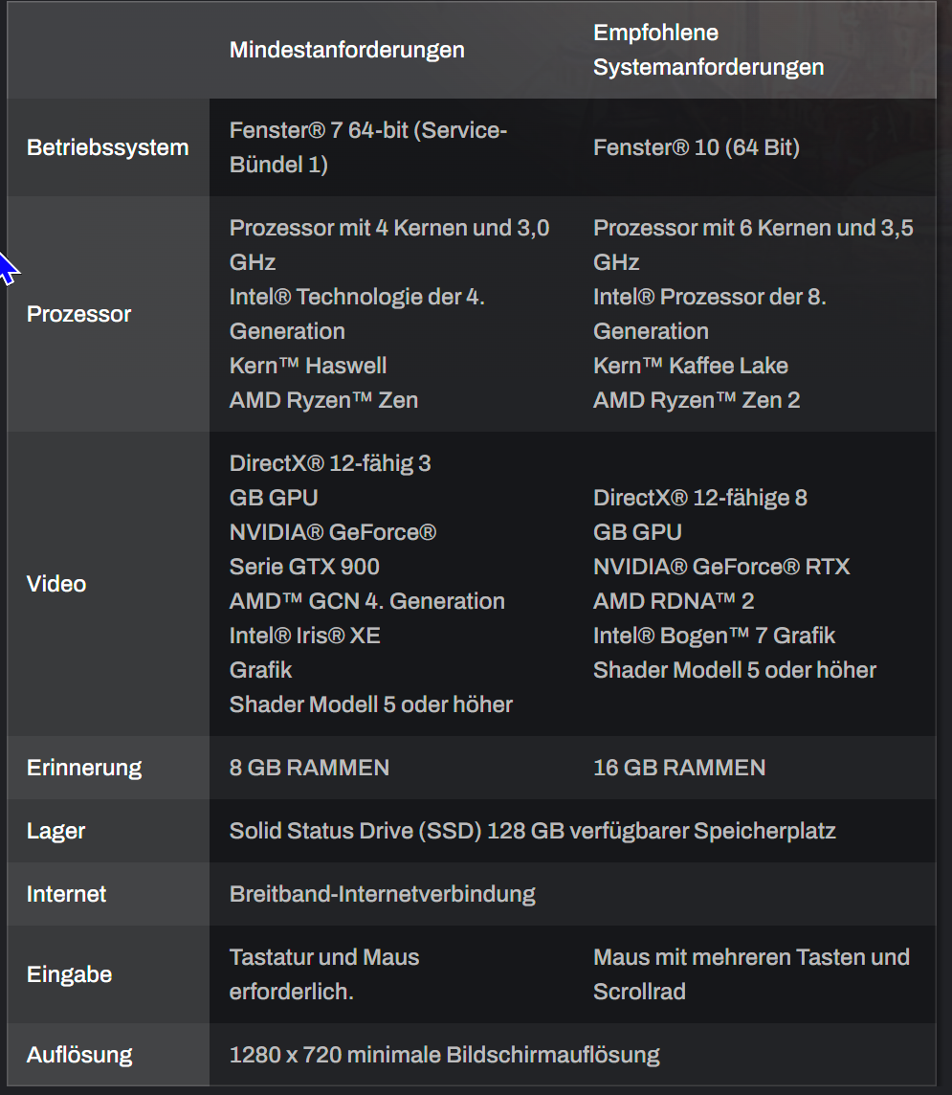Click the 1280 x 720 resolution text
This screenshot has height=1095, width=952.
445,1055
